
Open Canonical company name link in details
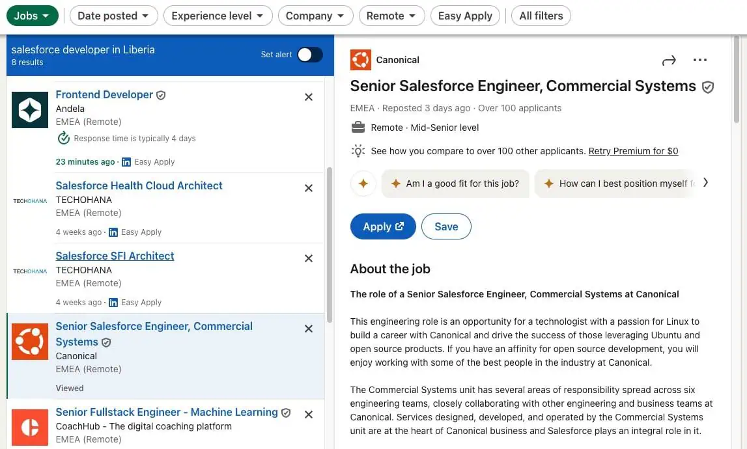point(398,60)
